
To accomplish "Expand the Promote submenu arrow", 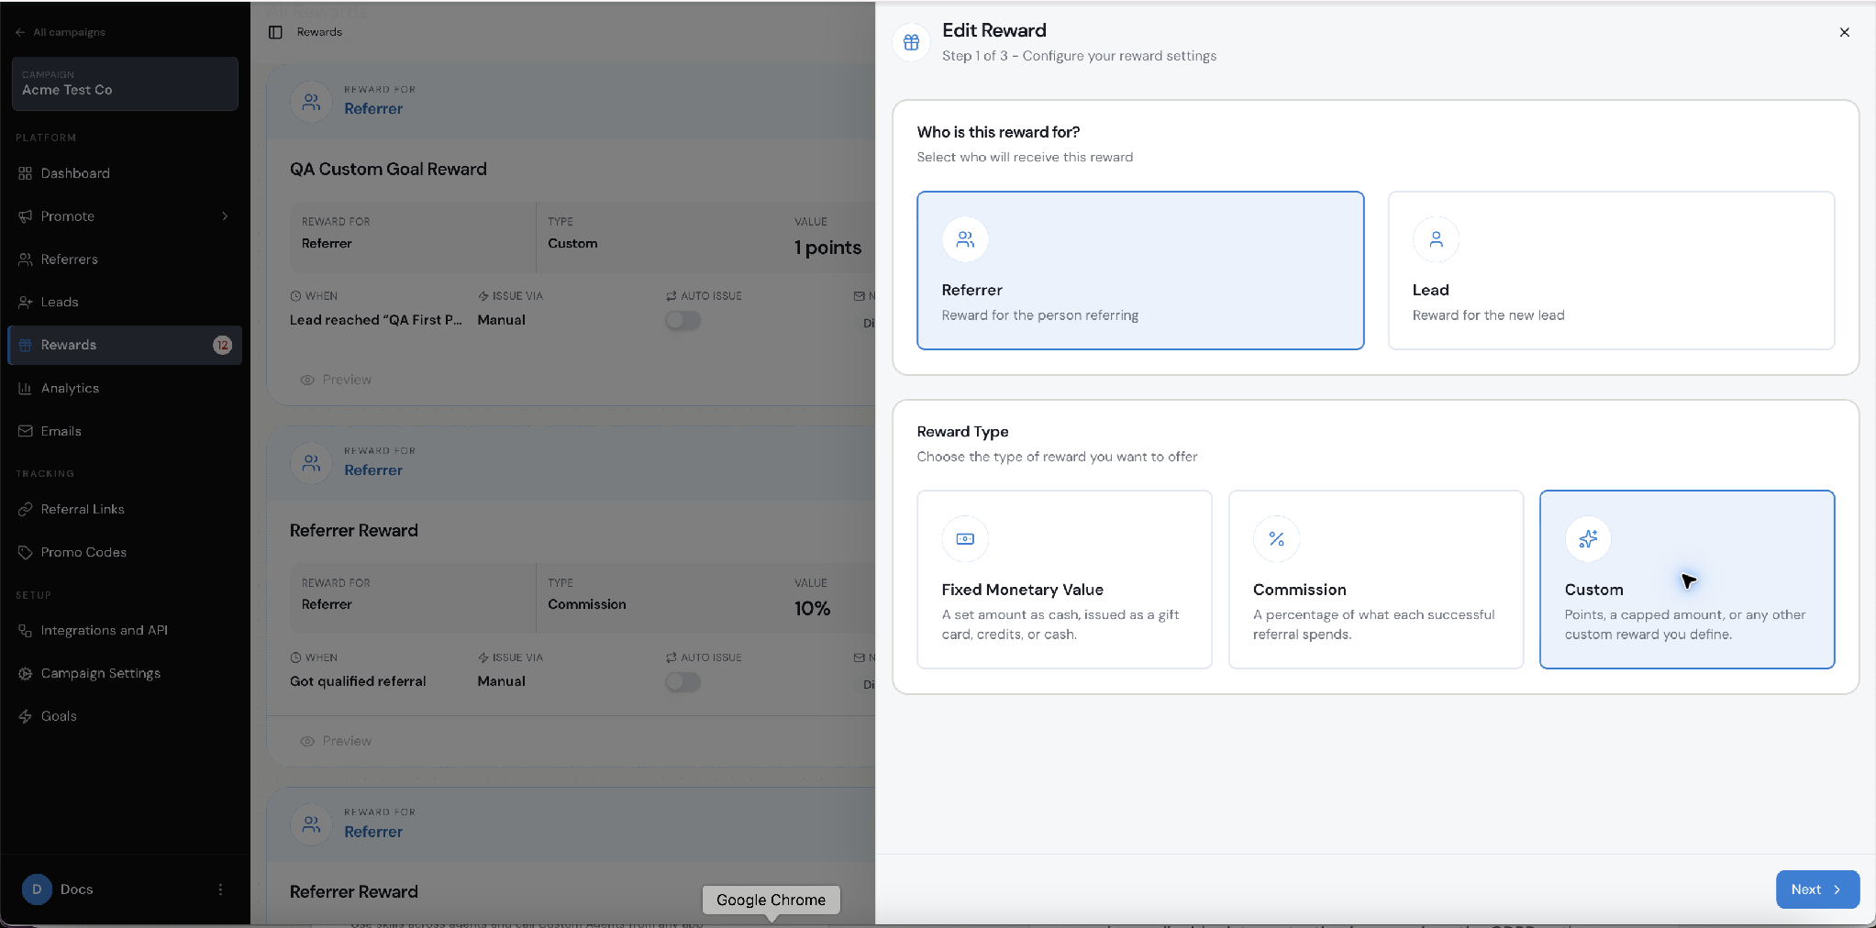I will tap(225, 216).
